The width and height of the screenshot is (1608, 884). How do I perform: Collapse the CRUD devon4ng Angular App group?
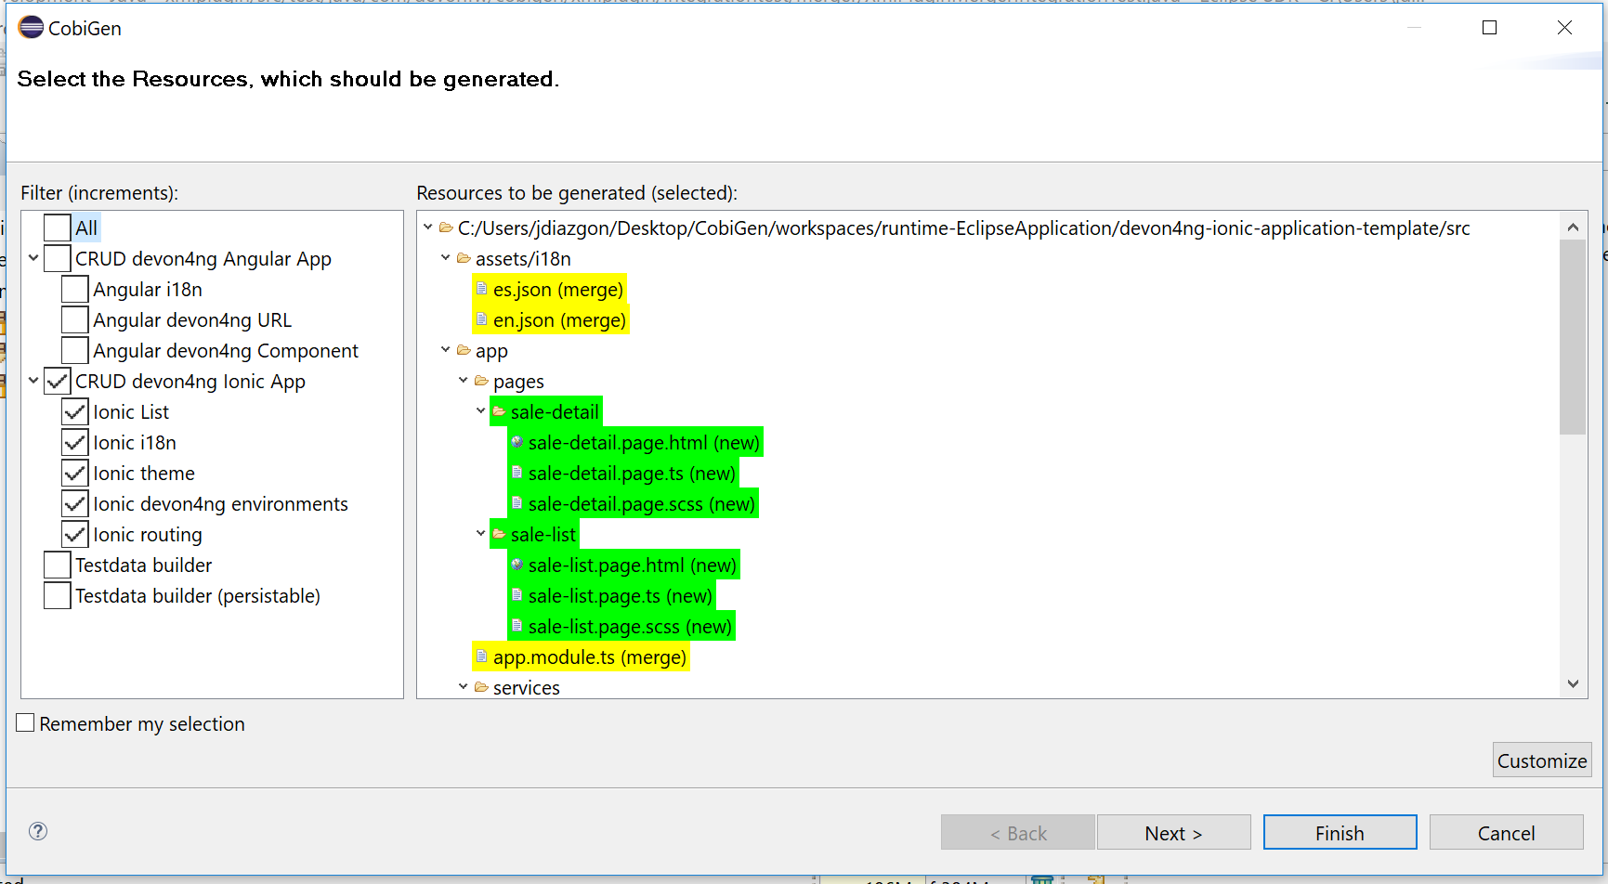33,258
